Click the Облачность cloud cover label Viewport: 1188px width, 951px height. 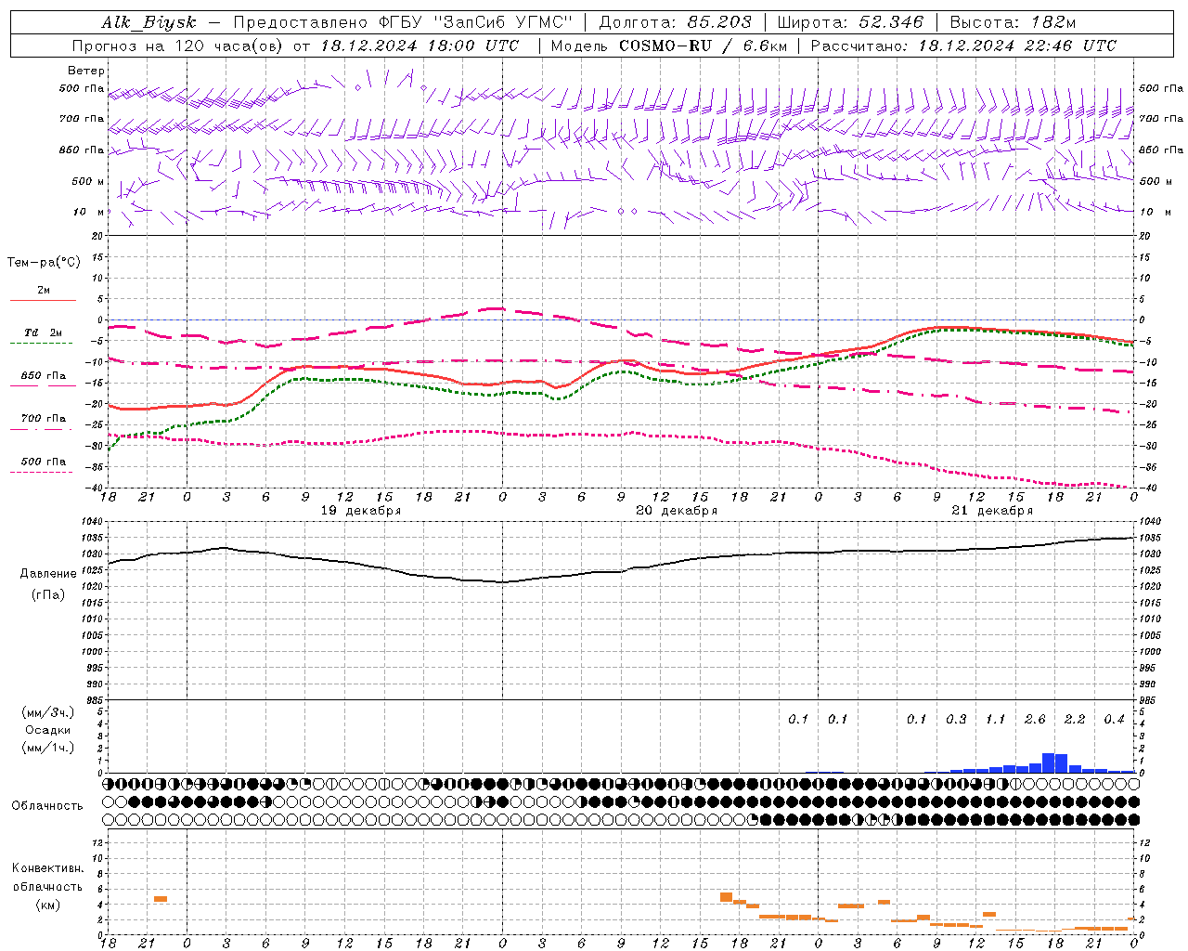47,806
